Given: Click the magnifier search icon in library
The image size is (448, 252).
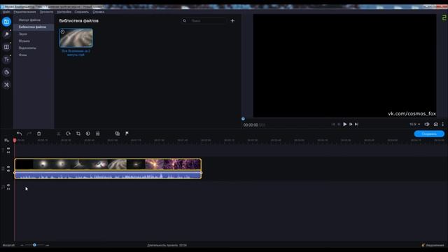Looking at the screenshot, I should point(185,20).
